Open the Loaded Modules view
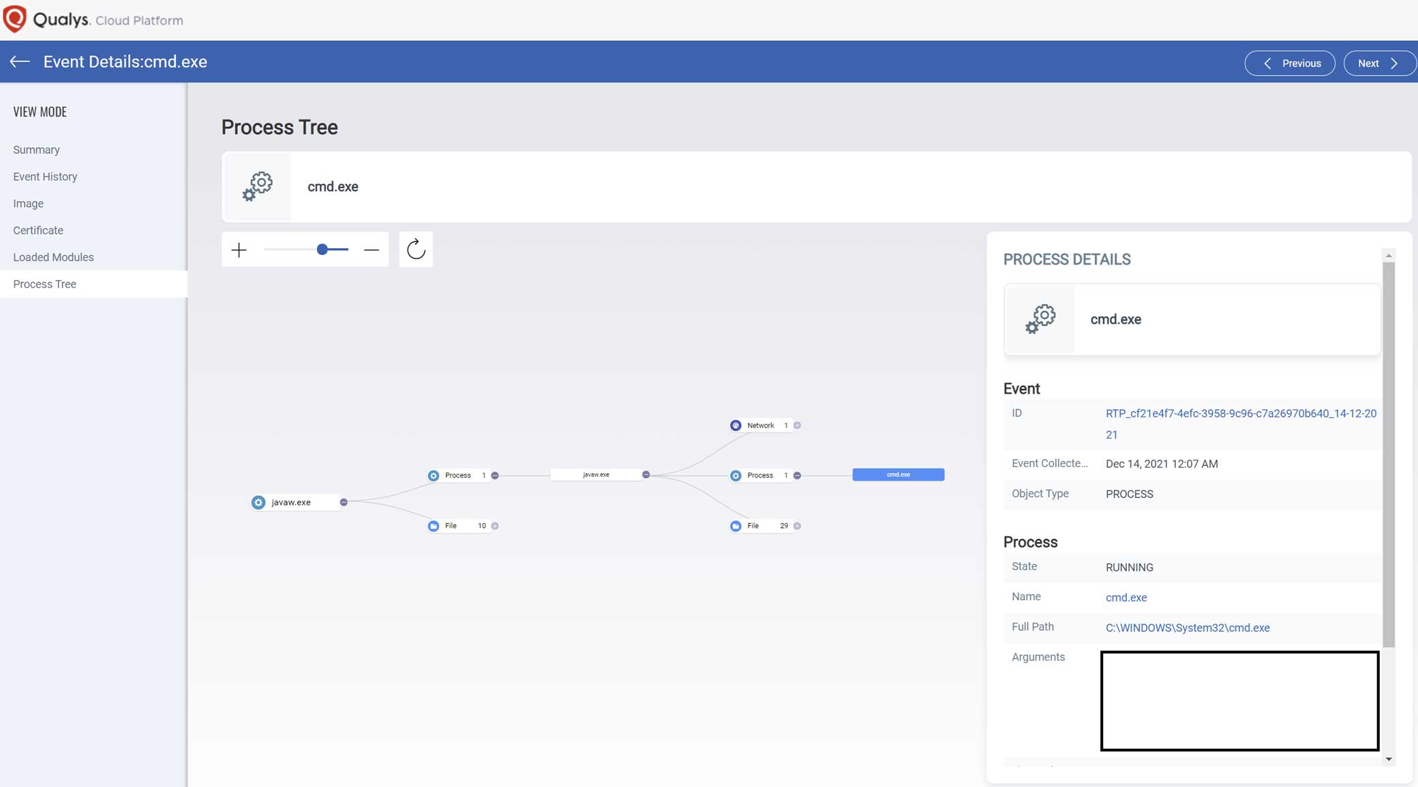 click(x=53, y=257)
